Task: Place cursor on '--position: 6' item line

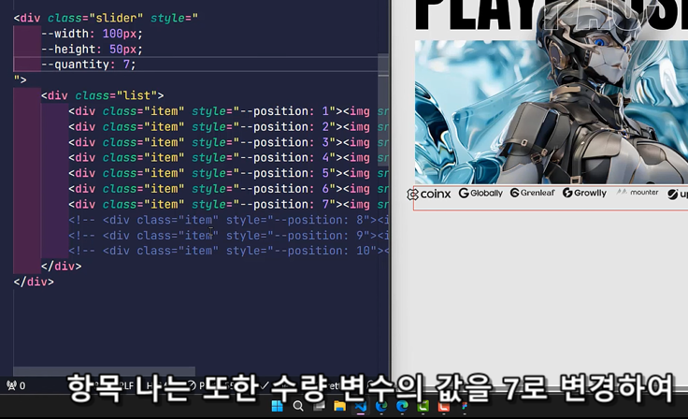Action: click(228, 189)
